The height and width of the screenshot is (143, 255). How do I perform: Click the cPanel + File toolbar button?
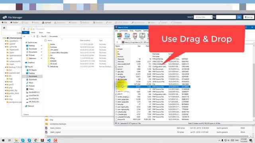click(4, 23)
